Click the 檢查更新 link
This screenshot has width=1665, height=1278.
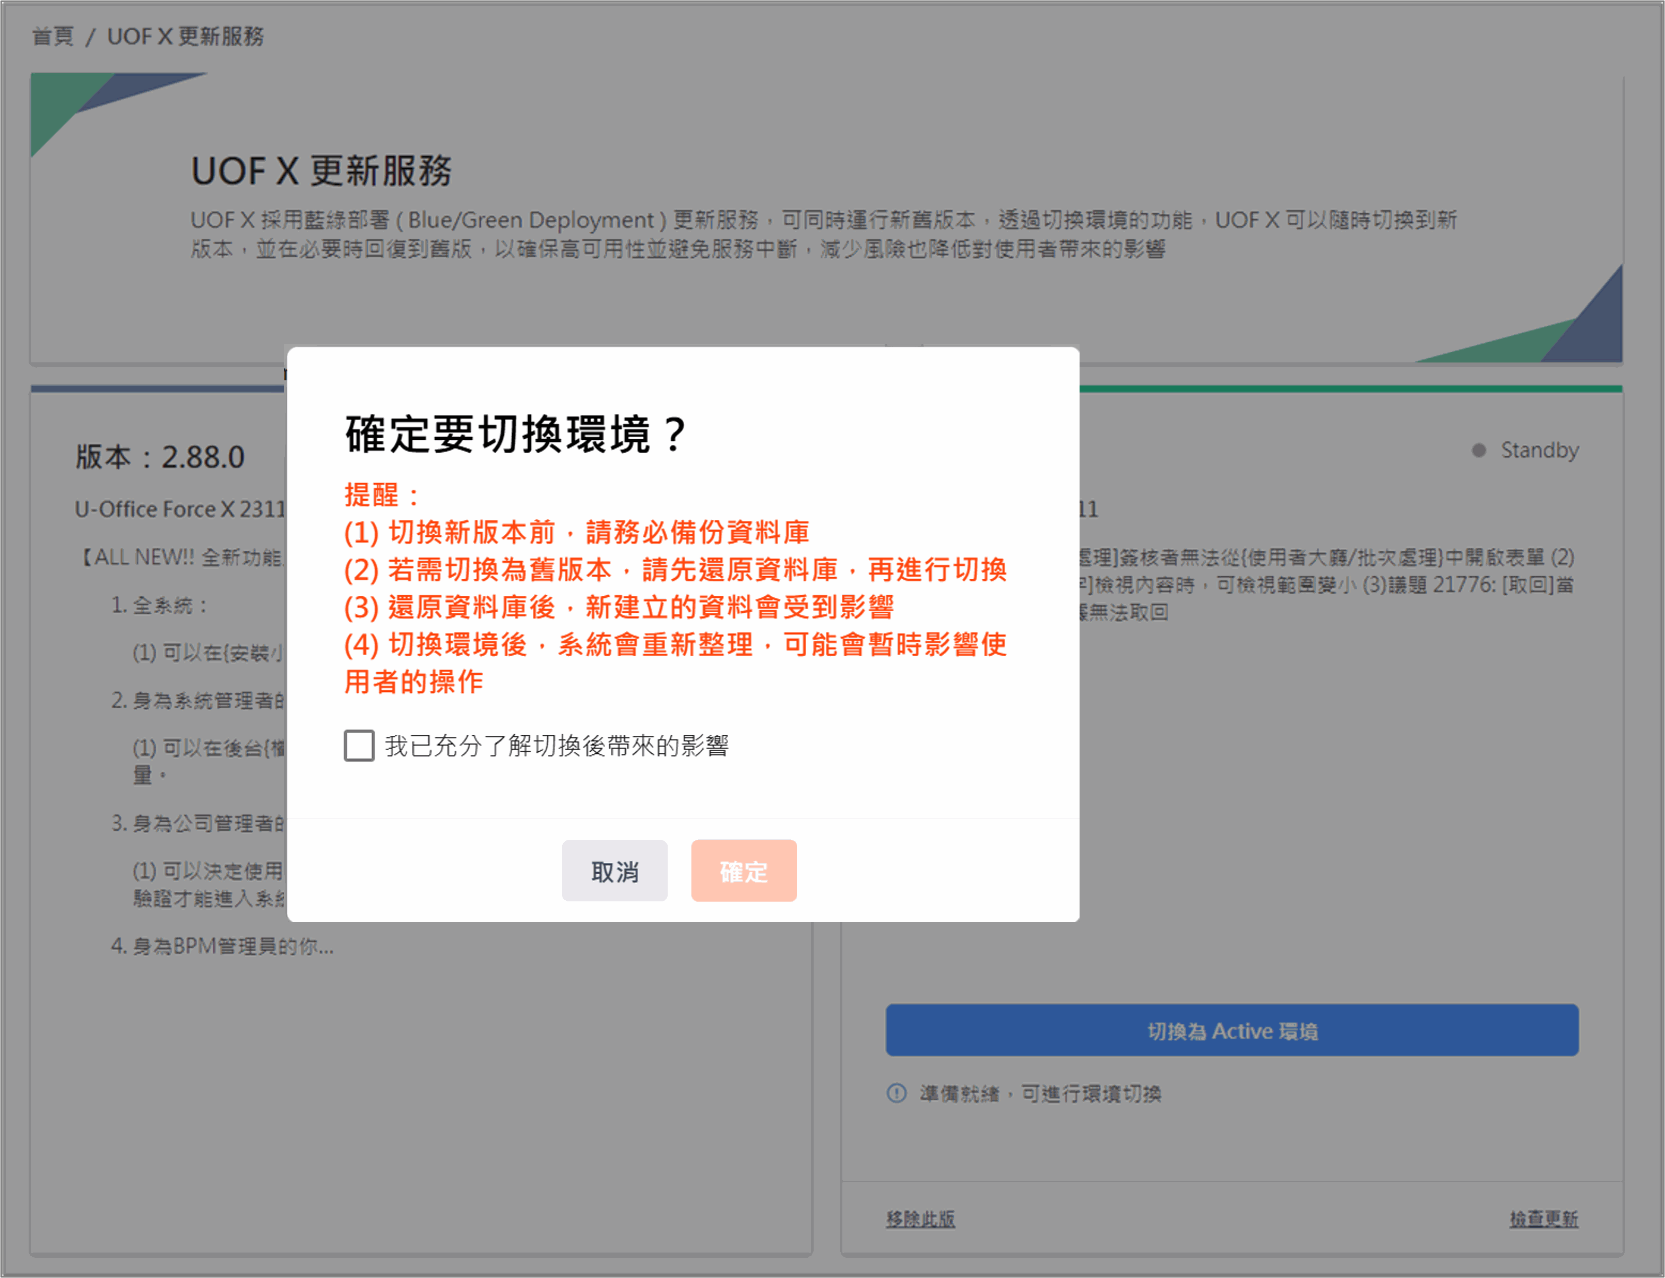pyautogui.click(x=1543, y=1220)
